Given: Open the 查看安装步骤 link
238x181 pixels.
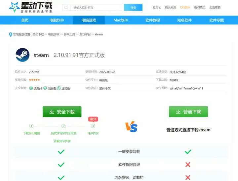Looking at the screenshot, I should tap(62, 141).
